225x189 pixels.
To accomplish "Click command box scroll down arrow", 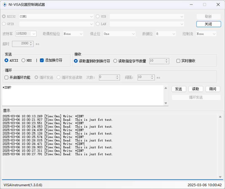I will pos(166,103).
